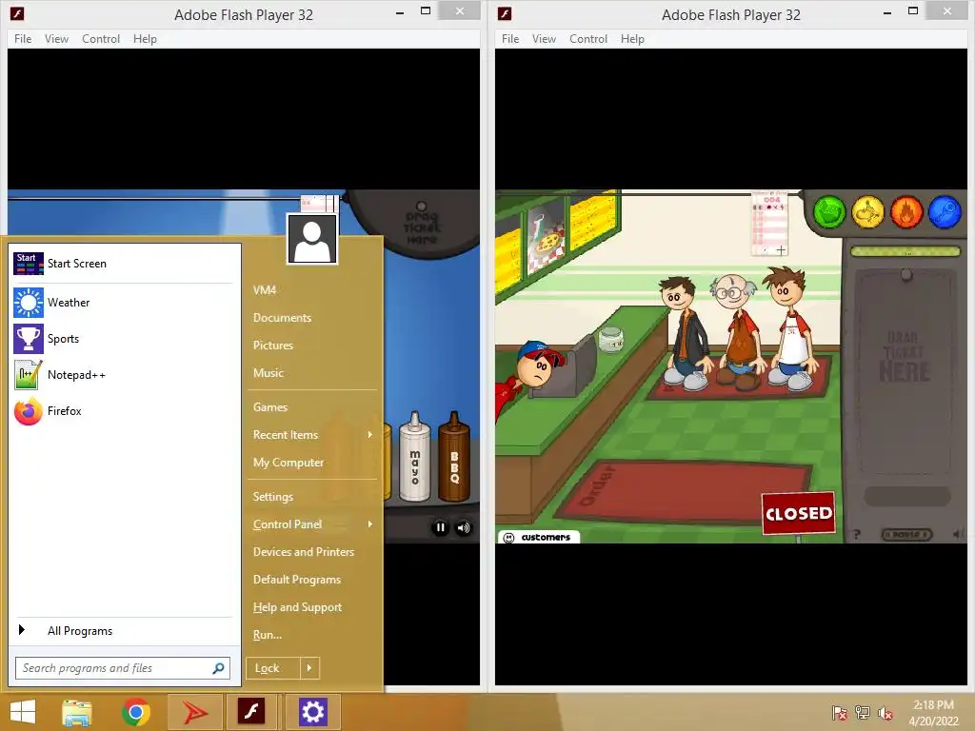Open Default Programs

[297, 580]
